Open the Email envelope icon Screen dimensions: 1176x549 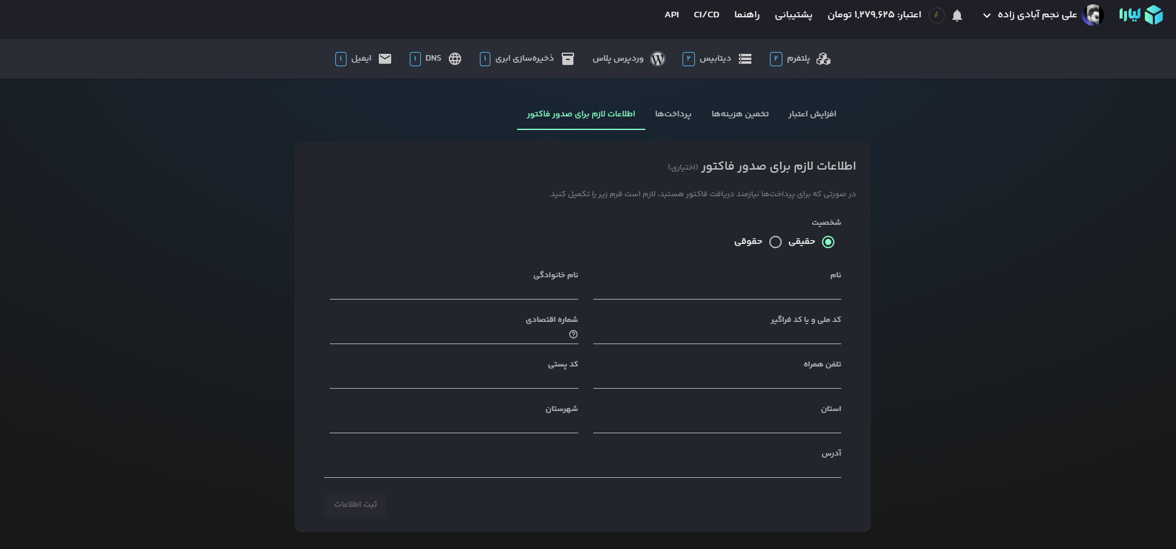point(385,59)
